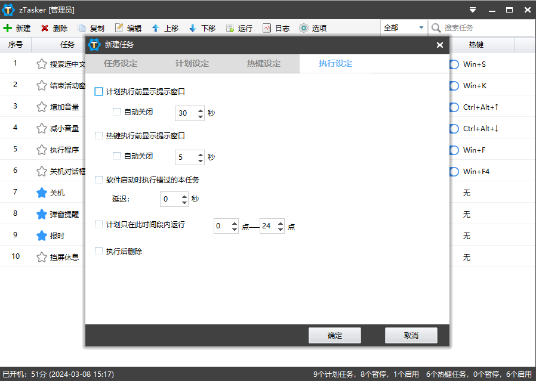
Task: Check 软件启动时执行错过的本任务
Action: coord(98,179)
